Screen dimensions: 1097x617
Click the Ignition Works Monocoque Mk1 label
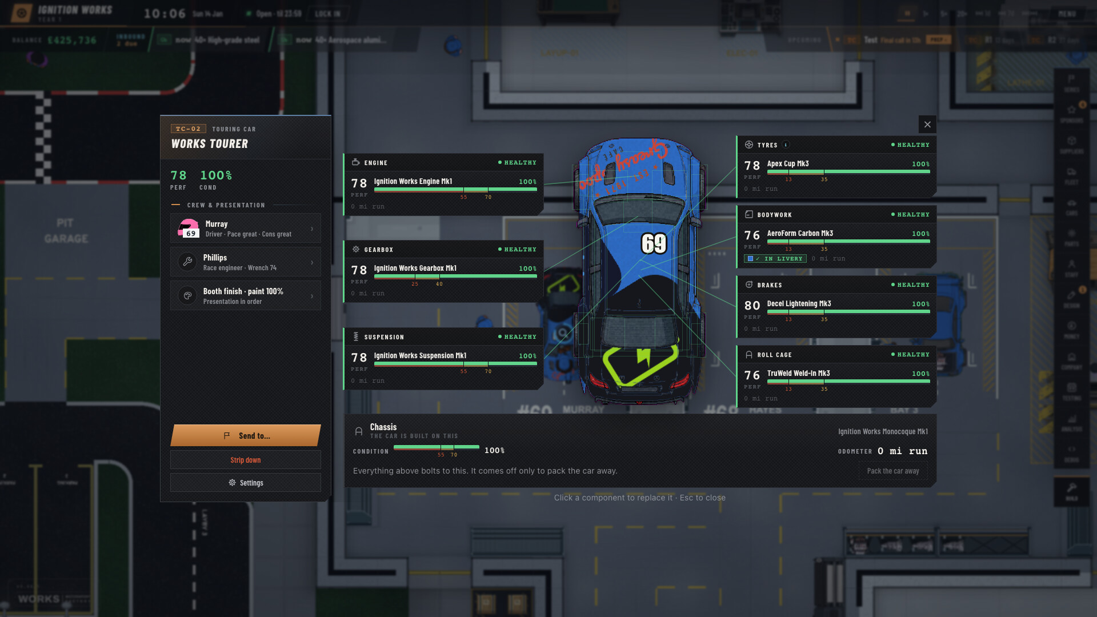[x=883, y=431]
